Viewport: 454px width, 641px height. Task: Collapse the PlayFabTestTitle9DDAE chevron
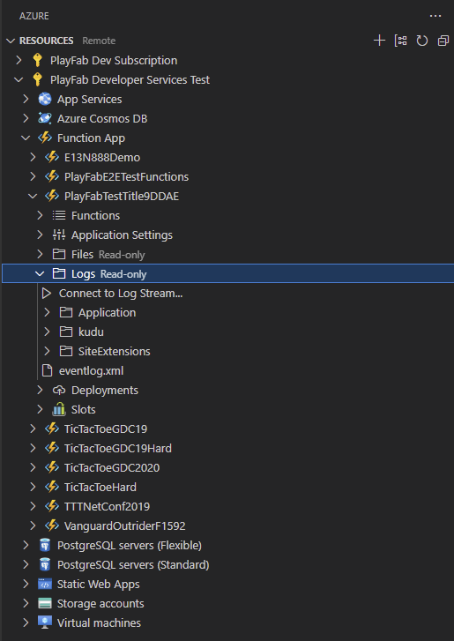click(x=33, y=197)
